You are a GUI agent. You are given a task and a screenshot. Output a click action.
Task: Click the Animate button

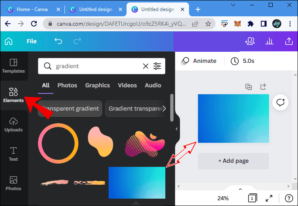tap(199, 61)
